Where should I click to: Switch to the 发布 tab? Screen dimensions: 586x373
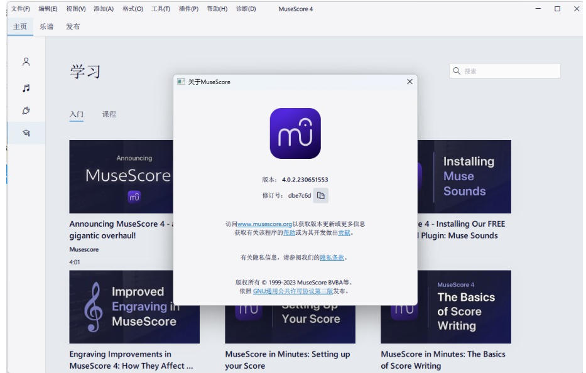click(x=73, y=26)
